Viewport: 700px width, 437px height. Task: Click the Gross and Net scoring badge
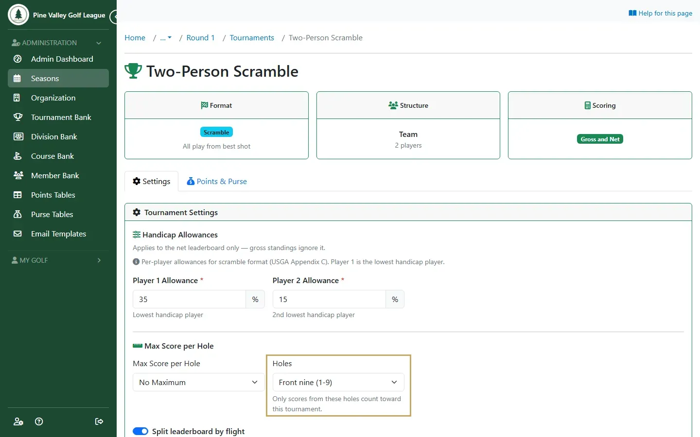[600, 139]
